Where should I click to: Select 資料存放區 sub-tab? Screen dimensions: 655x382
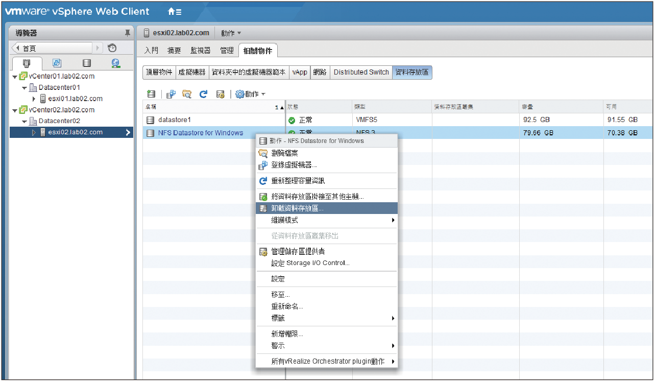point(413,73)
